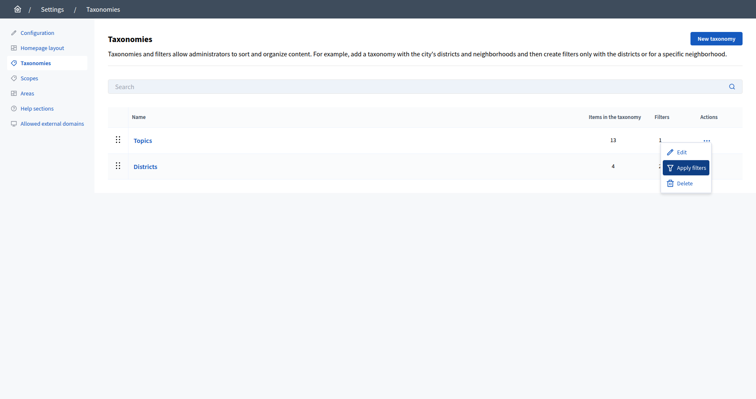The height and width of the screenshot is (399, 756).
Task: Click the search magnifier icon
Action: (732, 87)
